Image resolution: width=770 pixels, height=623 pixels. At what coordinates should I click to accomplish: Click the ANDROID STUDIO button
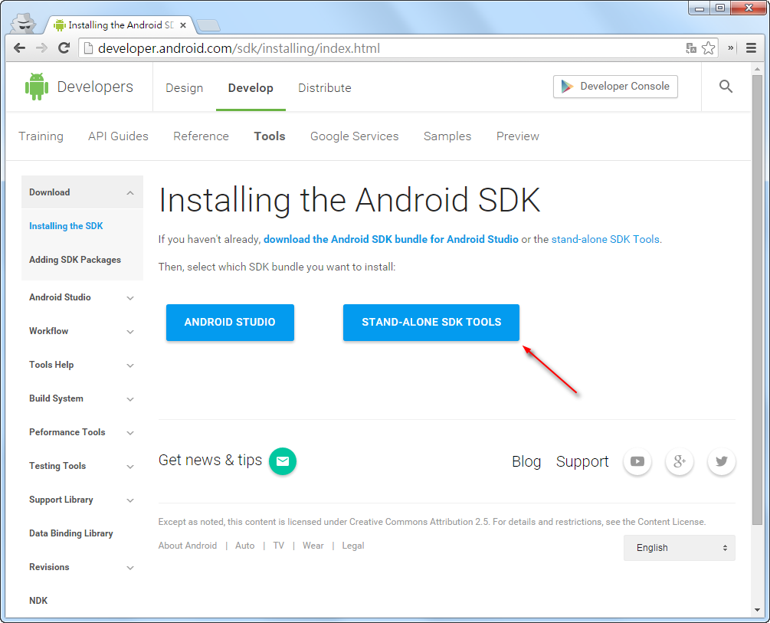tap(230, 323)
